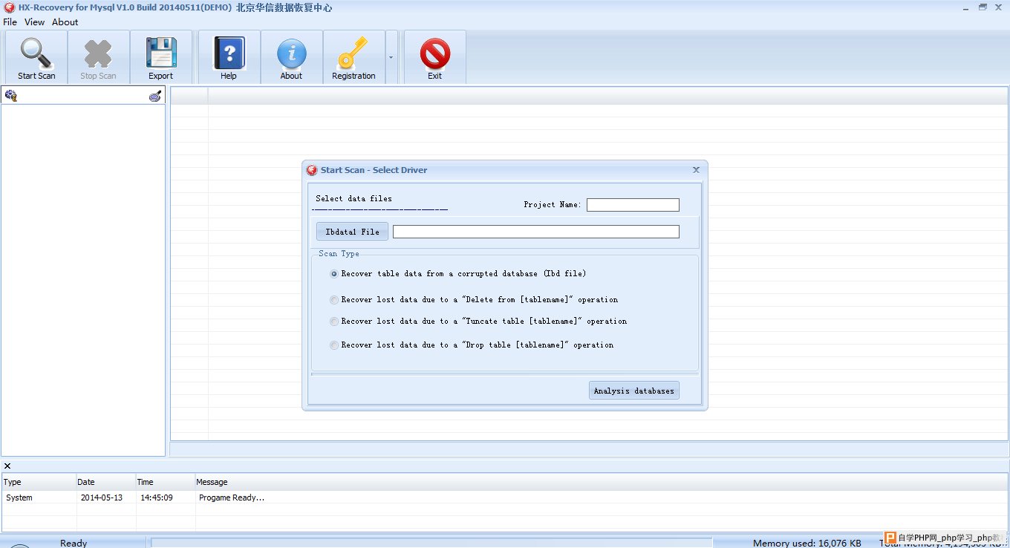Click the Start Scan dialog title icon
This screenshot has height=548, width=1010.
click(x=313, y=170)
